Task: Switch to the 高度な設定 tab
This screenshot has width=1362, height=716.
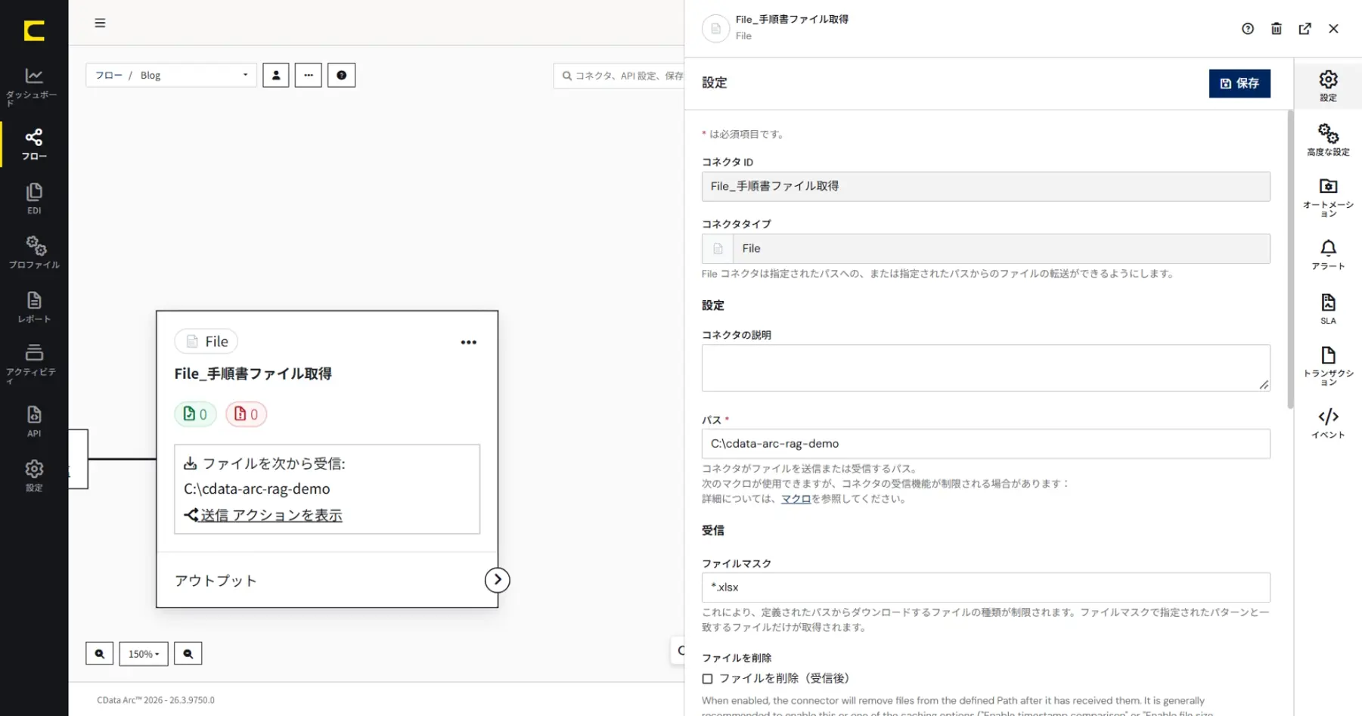Action: pyautogui.click(x=1329, y=140)
